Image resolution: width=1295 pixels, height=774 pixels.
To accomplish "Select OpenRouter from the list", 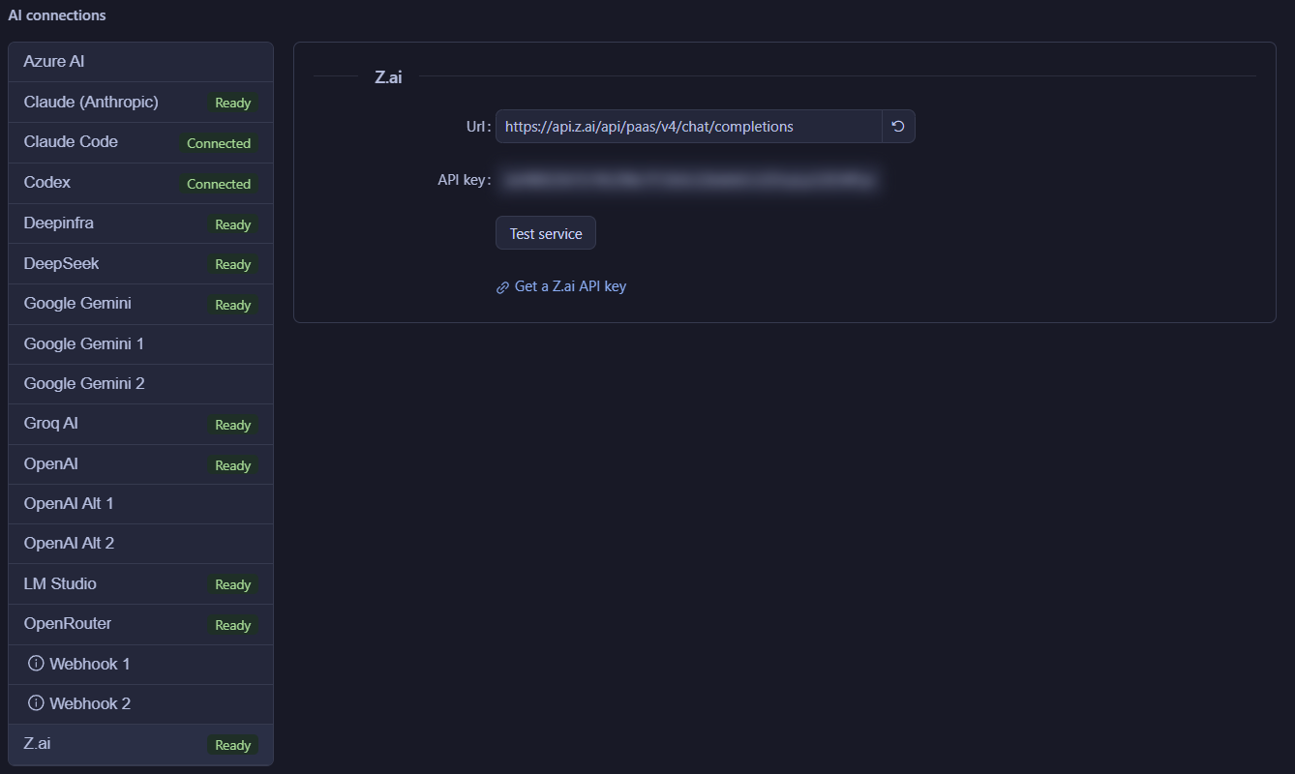I will coord(140,624).
